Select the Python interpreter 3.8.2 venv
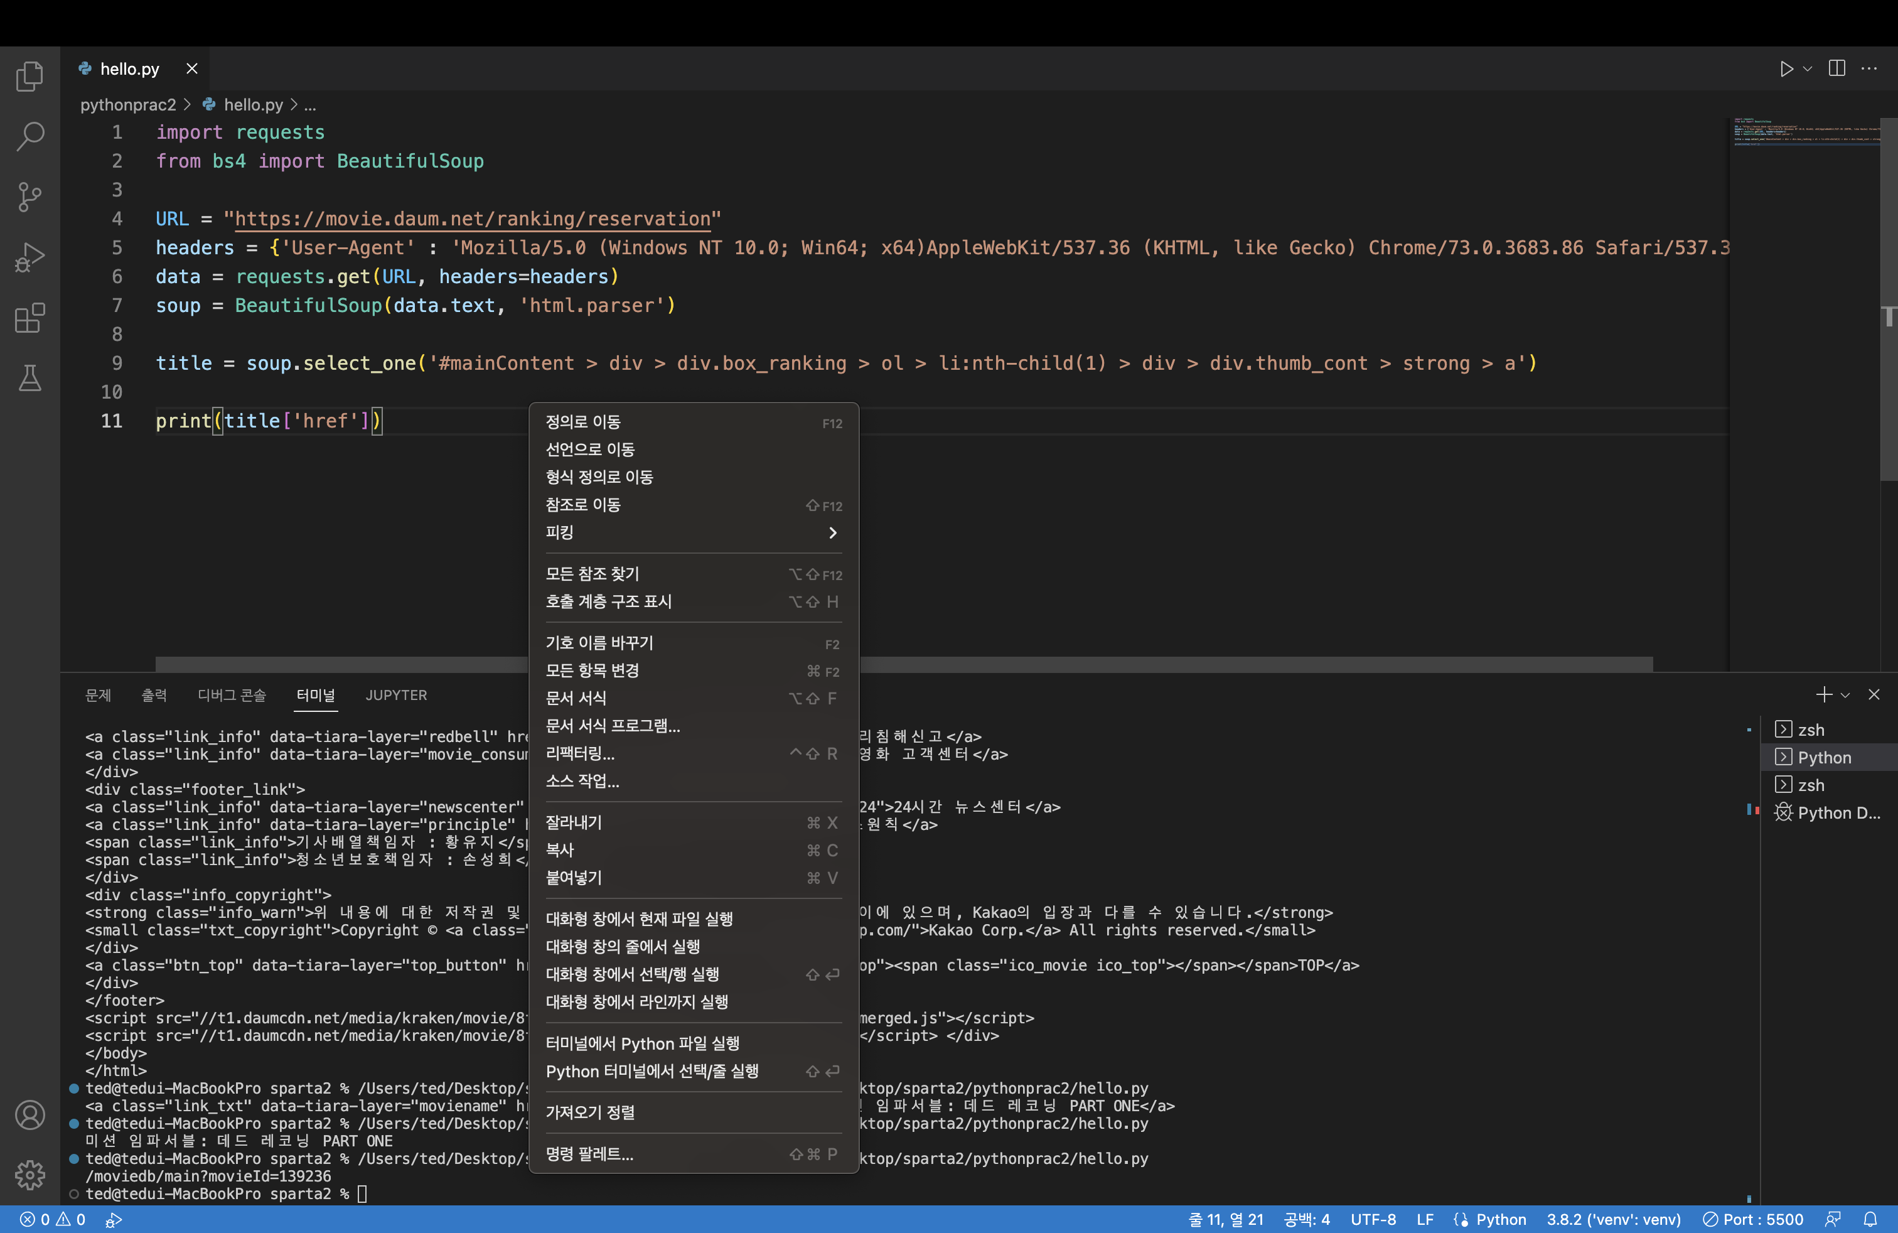The image size is (1898, 1233). point(1613,1219)
